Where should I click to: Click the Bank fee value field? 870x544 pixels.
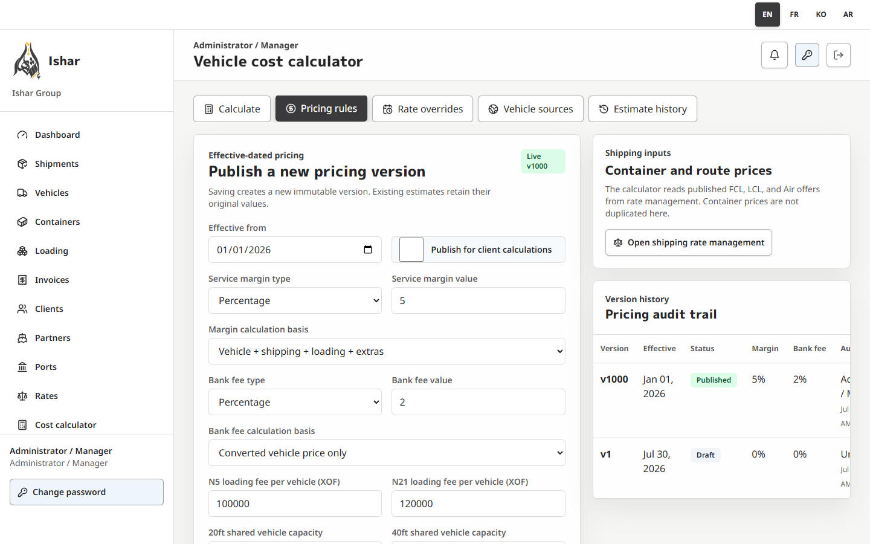(478, 402)
